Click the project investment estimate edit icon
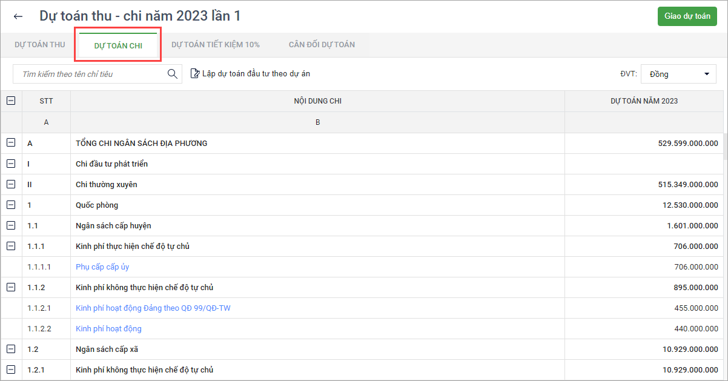This screenshot has height=381, width=728. point(195,74)
